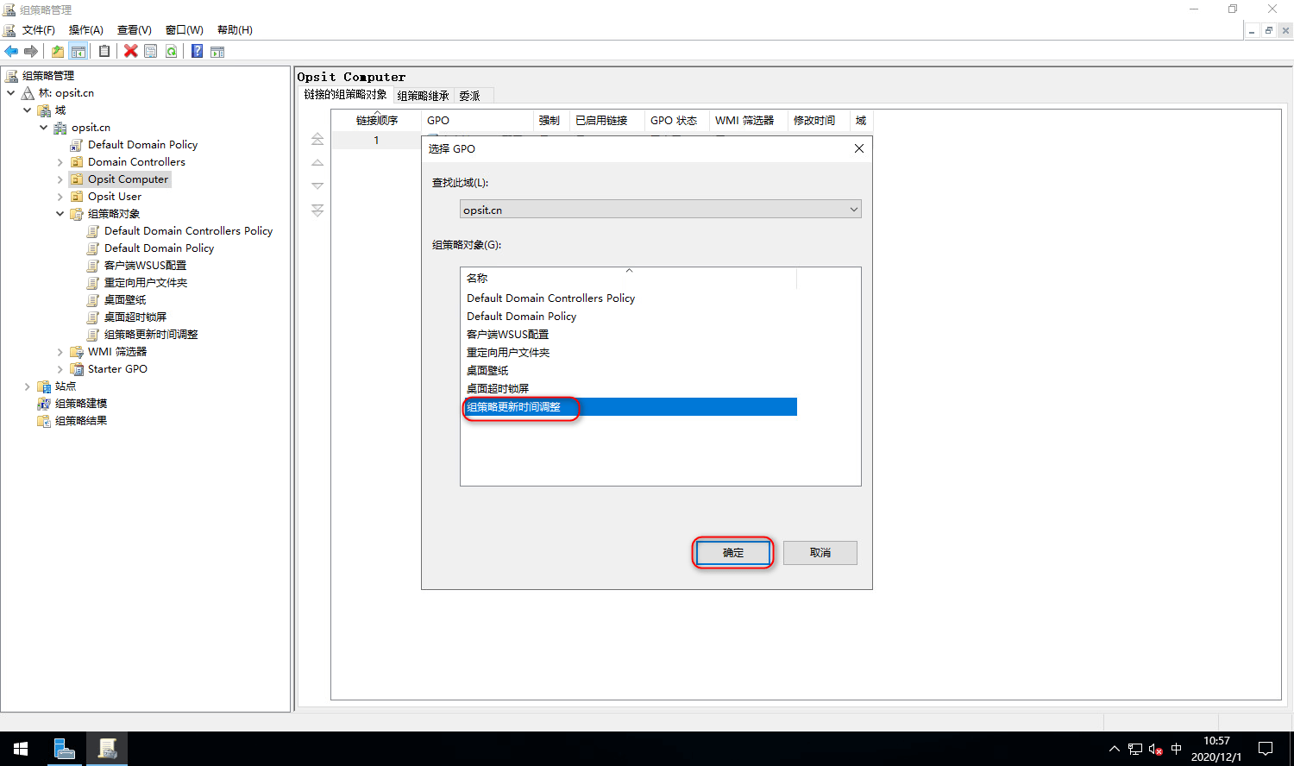Click the blue Help question-mark icon
Viewport: 1294px width, 766px height.
click(198, 52)
